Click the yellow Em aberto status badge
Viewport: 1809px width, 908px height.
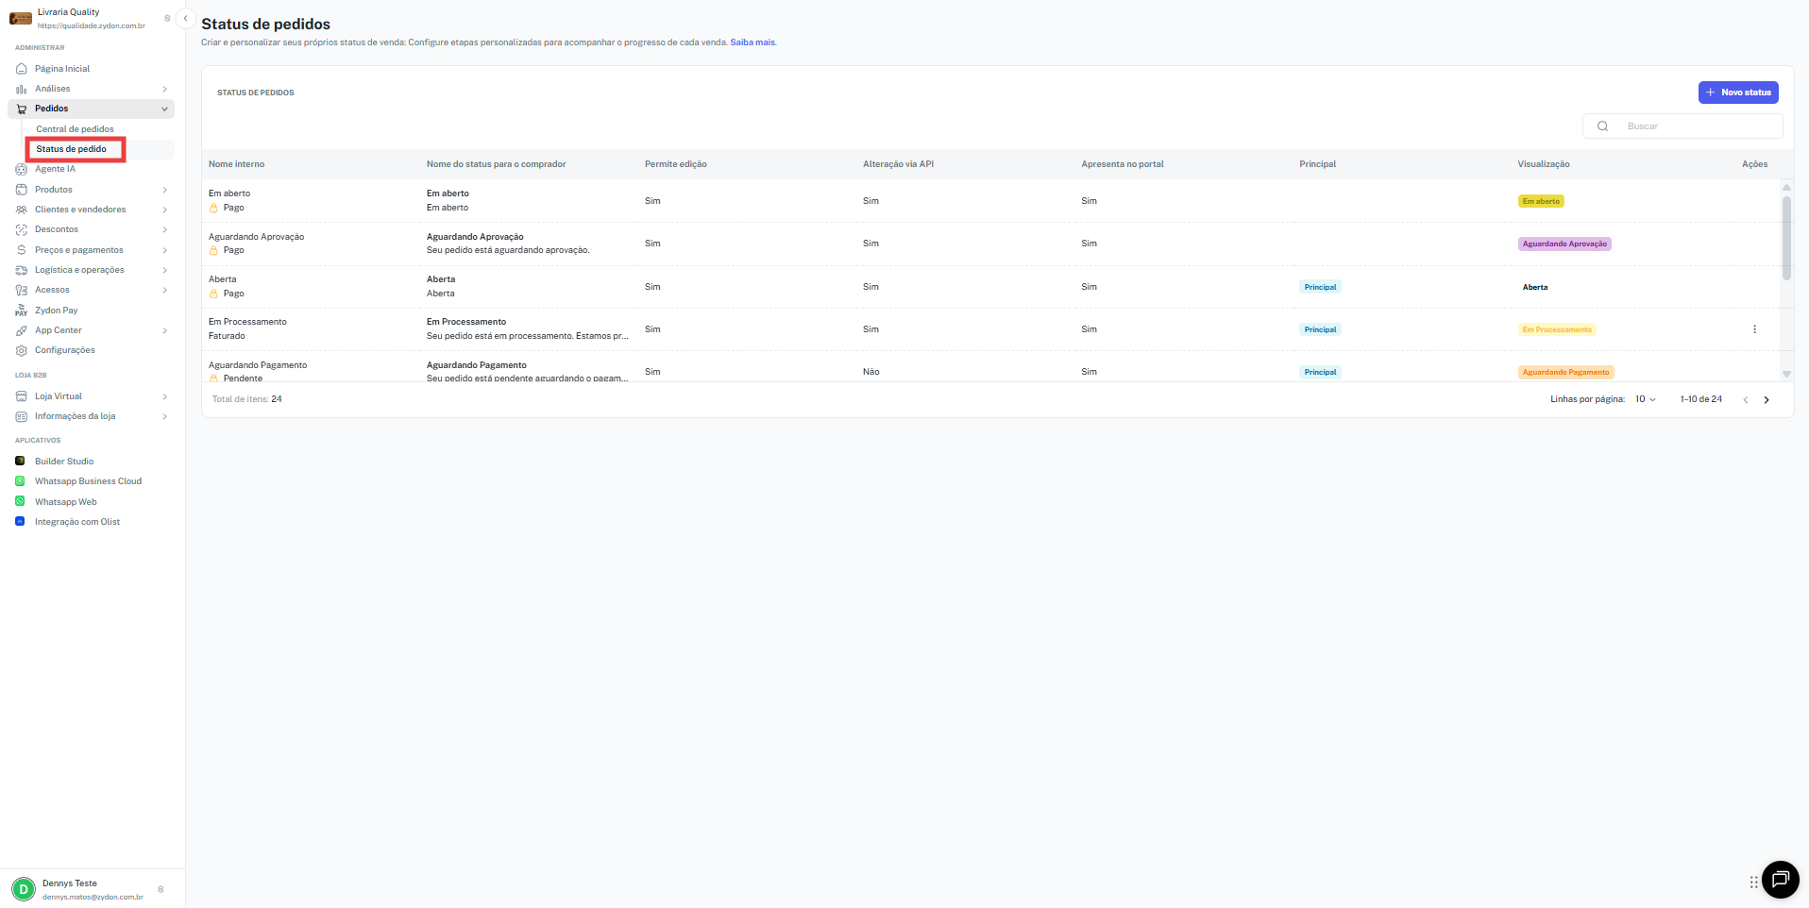[1541, 201]
